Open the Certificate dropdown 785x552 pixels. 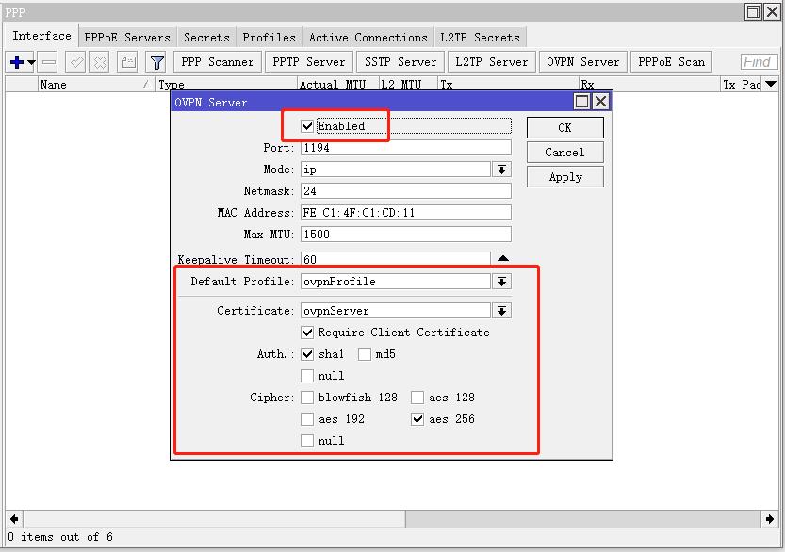[501, 310]
